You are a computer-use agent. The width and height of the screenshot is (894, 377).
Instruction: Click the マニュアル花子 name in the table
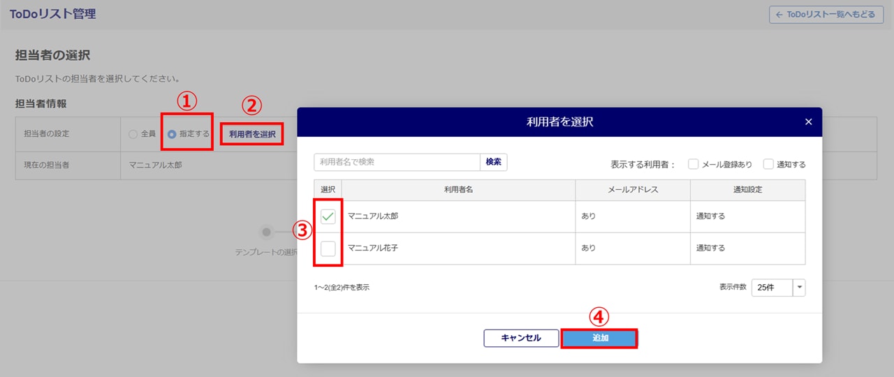click(373, 248)
